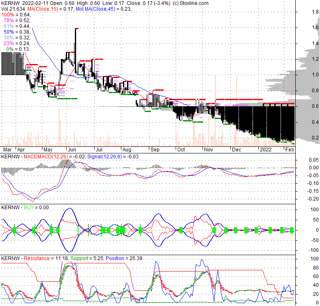Viewport: 320px width, 306px height.
Task: Click the June price spike candle near 1.6
Action: point(76,51)
